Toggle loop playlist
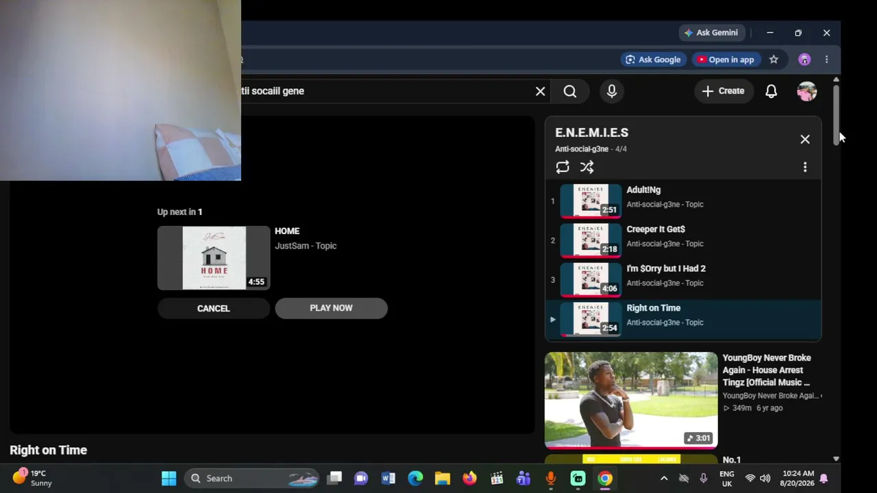877x493 pixels. (563, 167)
